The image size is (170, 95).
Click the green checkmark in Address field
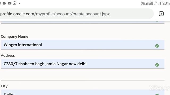pyautogui.click(x=157, y=65)
